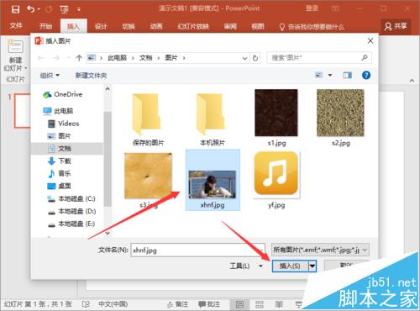
Task: Open the 动画 ribbon tab
Action: click(x=156, y=26)
